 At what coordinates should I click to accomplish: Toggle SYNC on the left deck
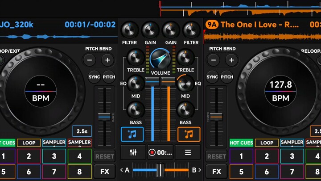pos(94,77)
